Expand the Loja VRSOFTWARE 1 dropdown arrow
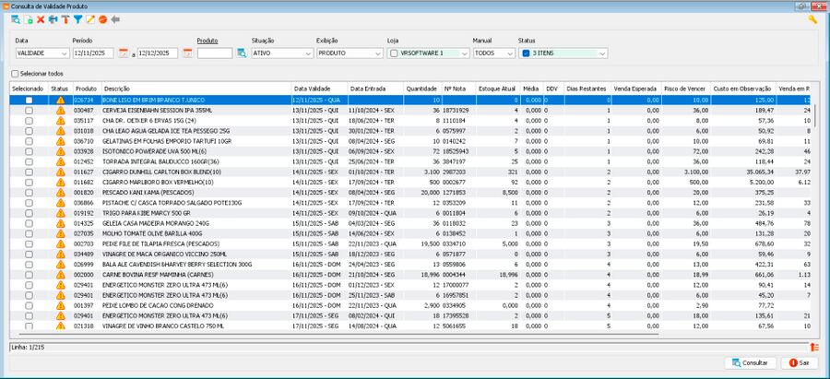Image resolution: width=830 pixels, height=379 pixels. [464, 53]
